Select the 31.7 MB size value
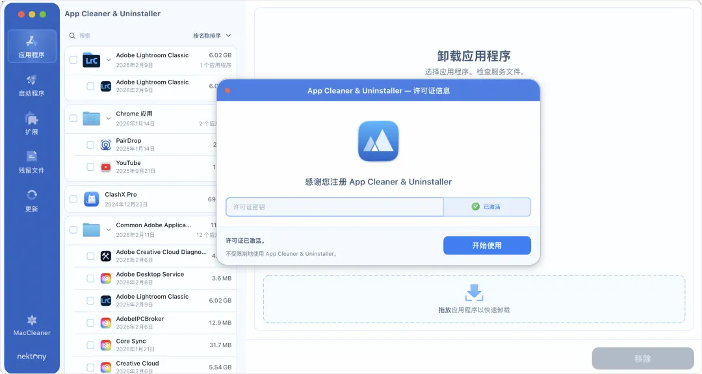This screenshot has height=374, width=702. [x=220, y=345]
